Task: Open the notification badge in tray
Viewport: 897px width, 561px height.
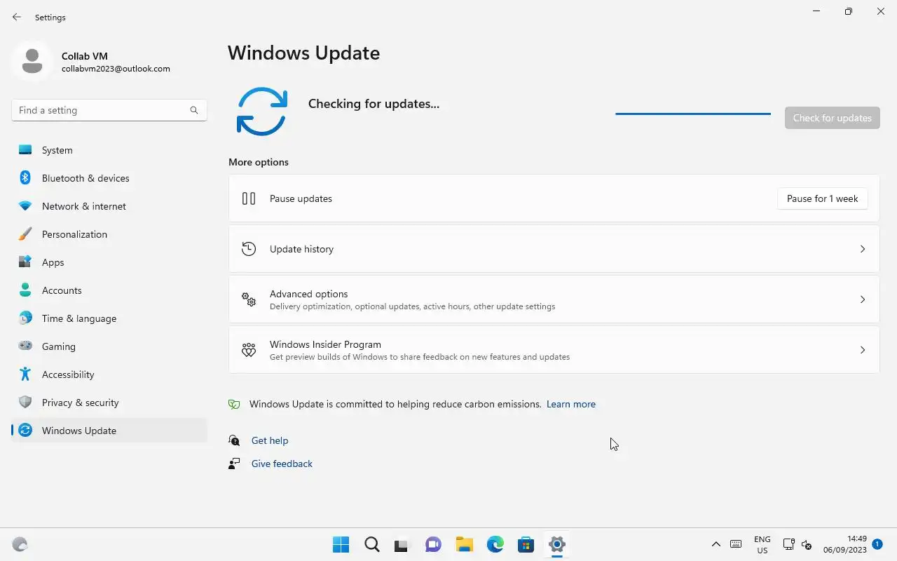Action: click(877, 543)
